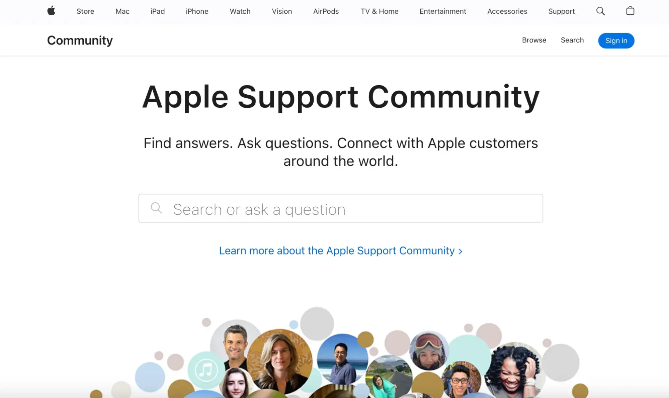Screen dimensions: 669x398
Task: Expand the TV and Home dropdown
Action: pos(379,11)
